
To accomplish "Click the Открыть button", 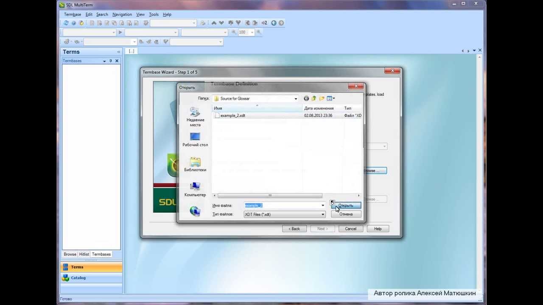I will pyautogui.click(x=346, y=205).
